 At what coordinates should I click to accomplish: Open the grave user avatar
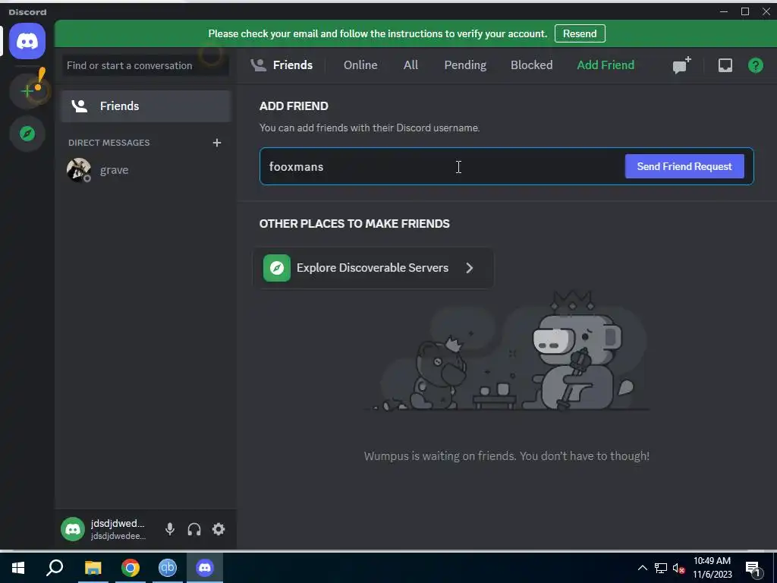[78, 170]
